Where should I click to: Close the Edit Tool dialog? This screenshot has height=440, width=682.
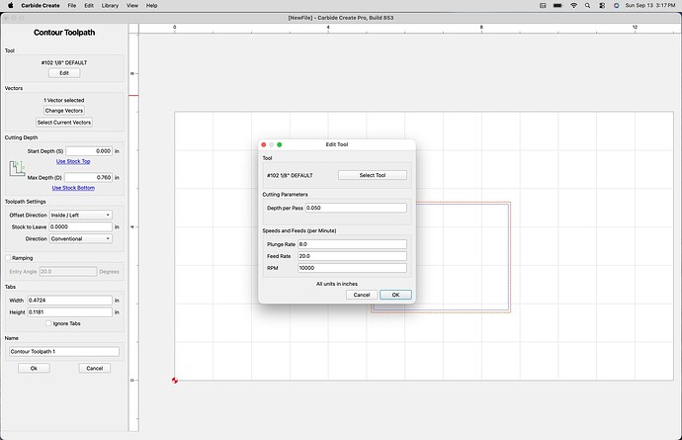264,144
